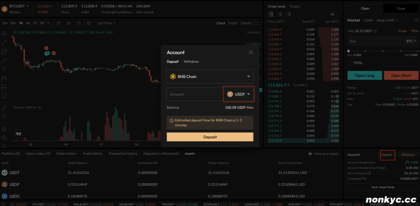
Task: Show bids-only order book view
Action: point(279,14)
